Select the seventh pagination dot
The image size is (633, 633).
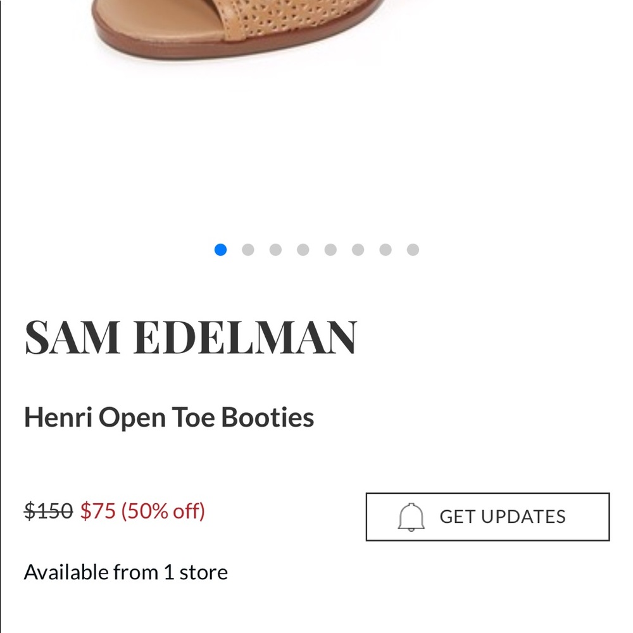pos(385,249)
